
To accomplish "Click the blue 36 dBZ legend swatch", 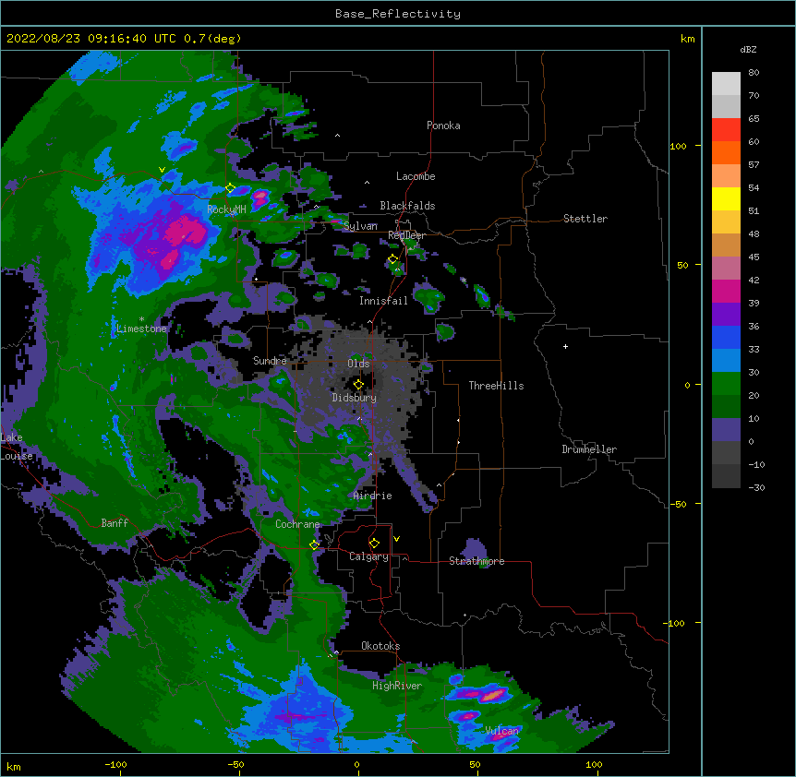I will 726,337.
